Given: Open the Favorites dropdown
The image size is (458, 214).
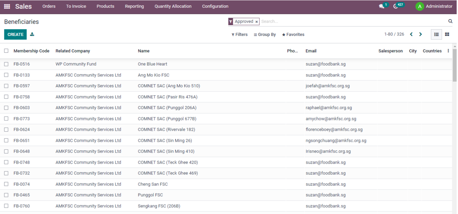Looking at the screenshot, I should point(293,35).
